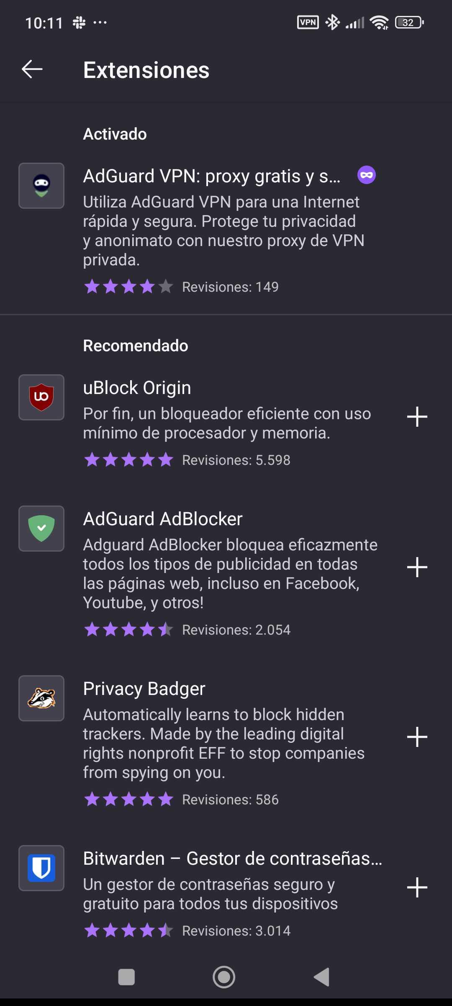Add Privacy Badger with plus icon
Viewport: 452px width, 1006px height.
point(417,737)
